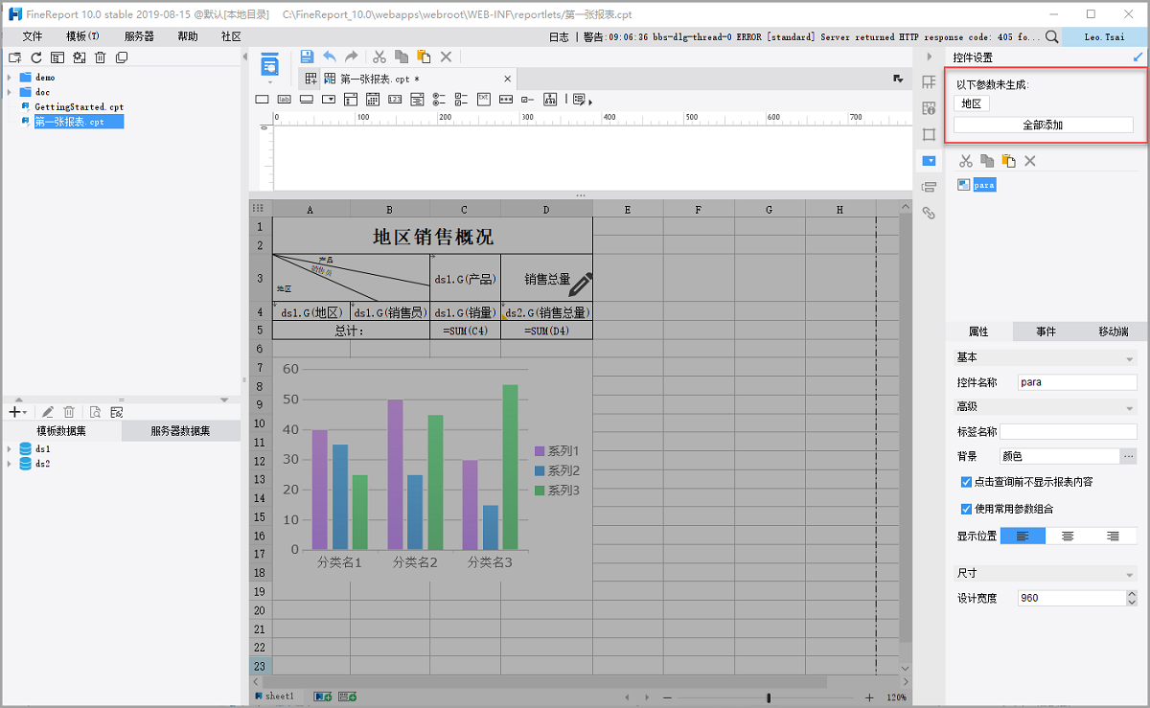
Task: Preview dataset icon in dataset toolbar
Action: (x=95, y=412)
